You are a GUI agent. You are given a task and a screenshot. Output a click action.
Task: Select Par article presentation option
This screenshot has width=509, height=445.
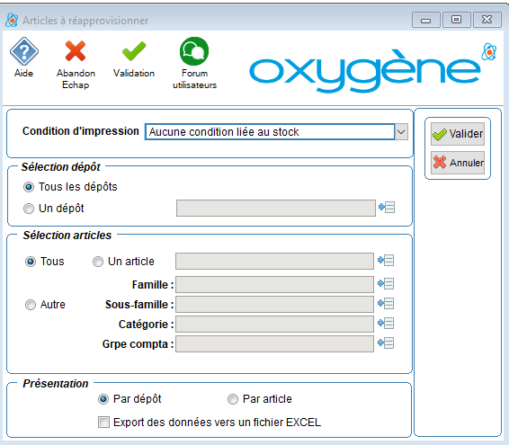pyautogui.click(x=233, y=399)
